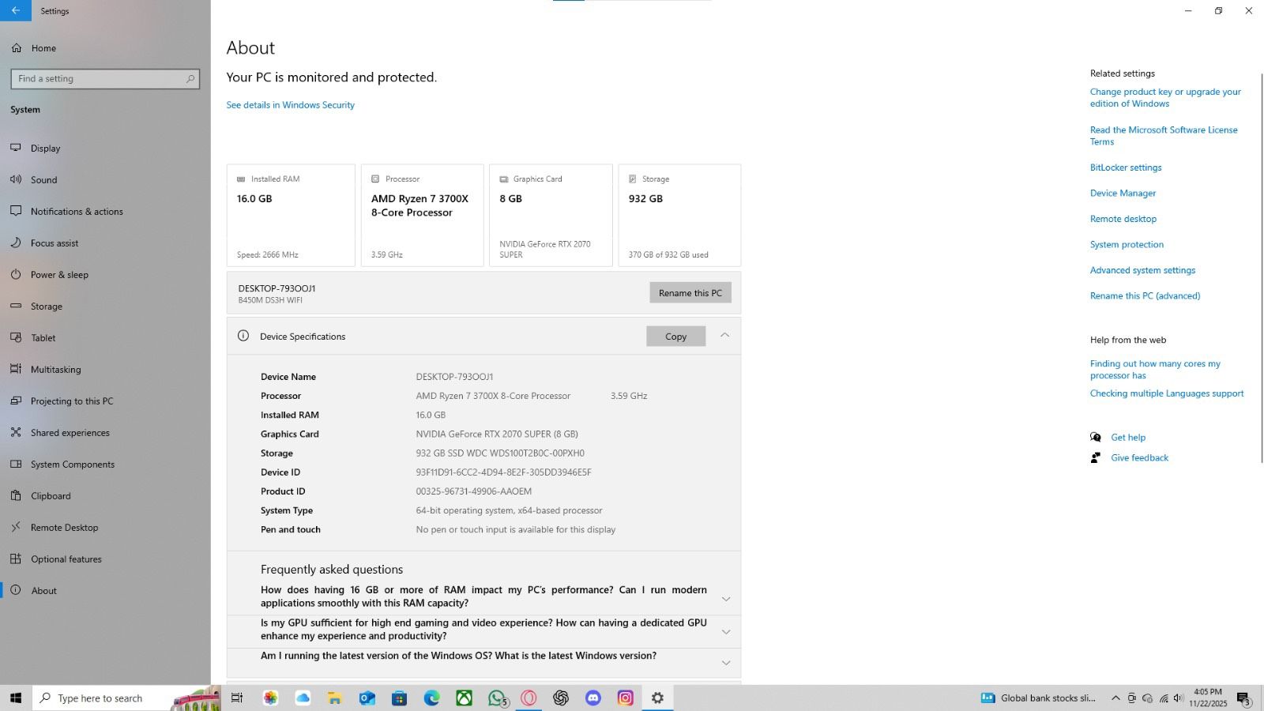Viewport: 1264px width, 711px height.
Task: Select Focus assist moon icon
Action: tap(16, 243)
